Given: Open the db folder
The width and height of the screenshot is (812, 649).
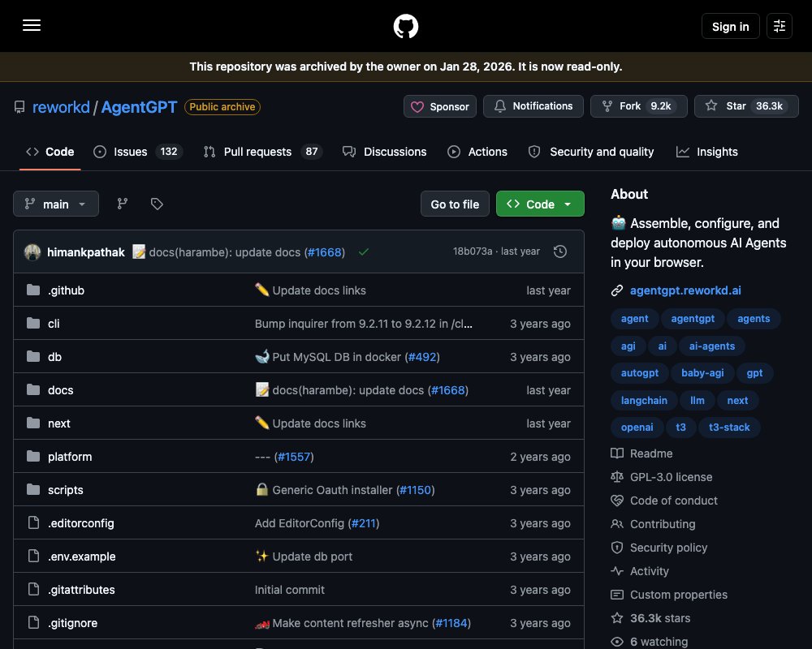Looking at the screenshot, I should [x=55, y=357].
